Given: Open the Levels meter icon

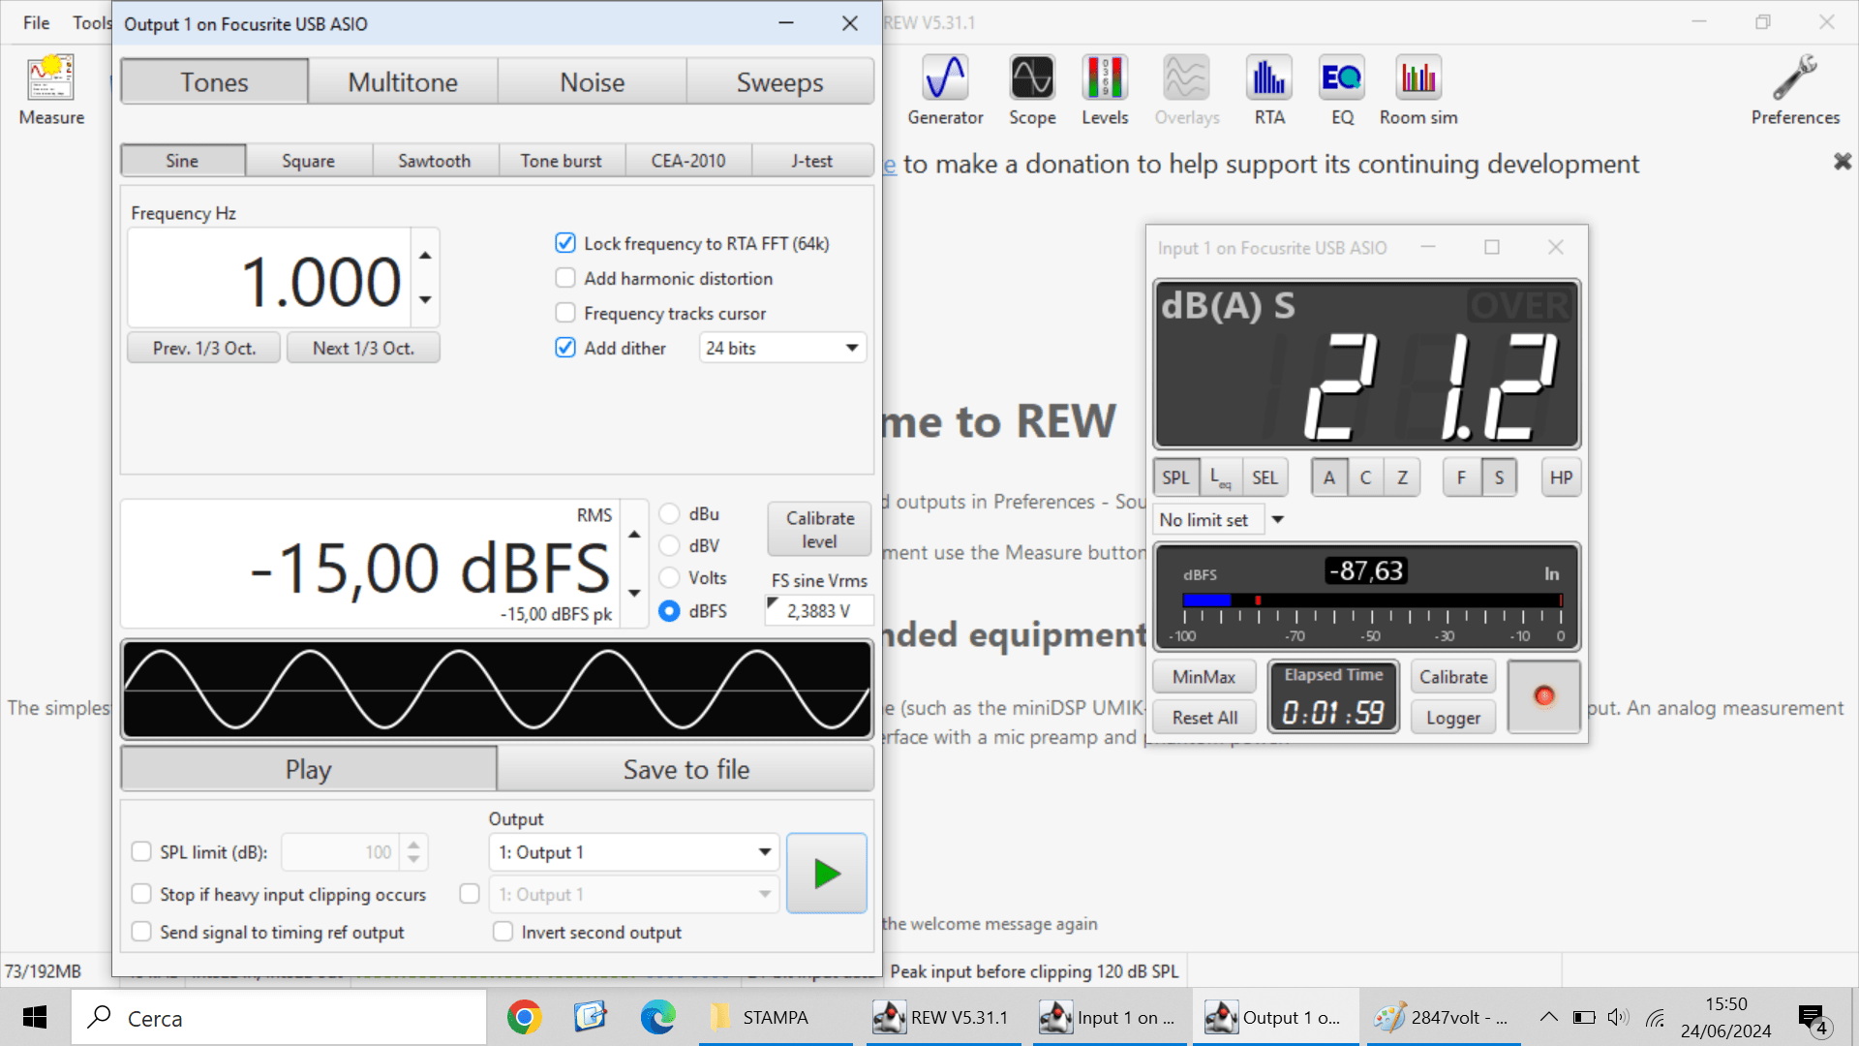Looking at the screenshot, I should tap(1105, 91).
